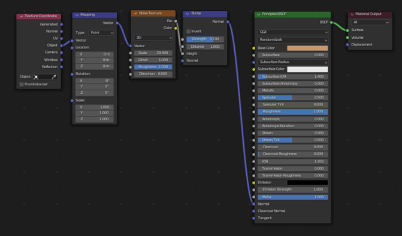Click the Bump Distance field
The width and height of the screenshot is (402, 236).
pyautogui.click(x=205, y=47)
